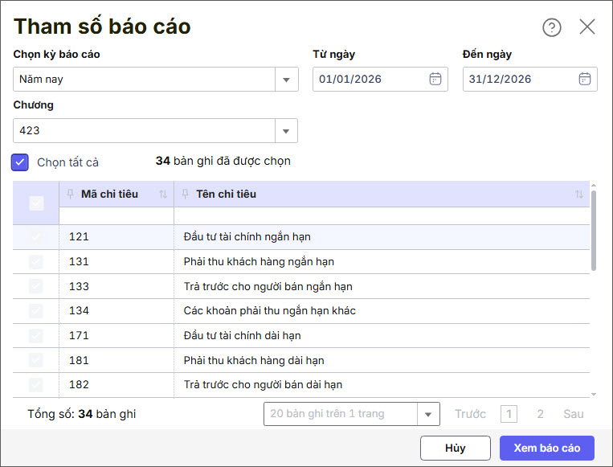Sort by Mã chỉ tiêu column arrows

point(163,195)
